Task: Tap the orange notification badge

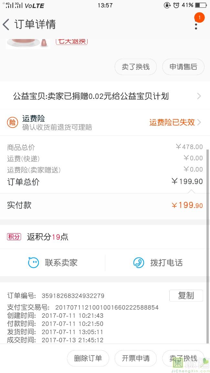Action: click(199, 17)
